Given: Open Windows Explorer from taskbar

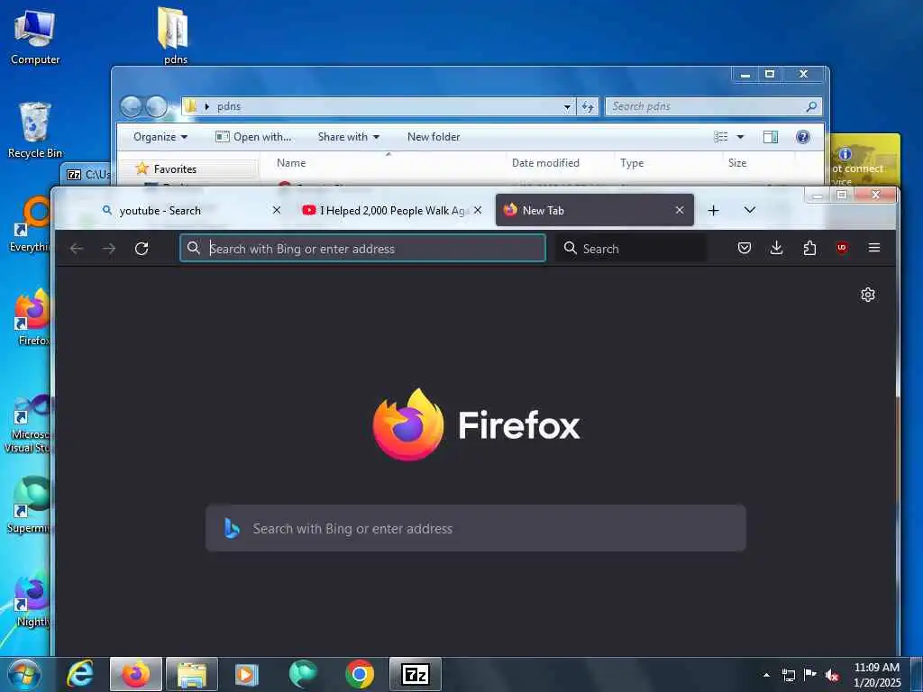Looking at the screenshot, I should click(x=192, y=674).
